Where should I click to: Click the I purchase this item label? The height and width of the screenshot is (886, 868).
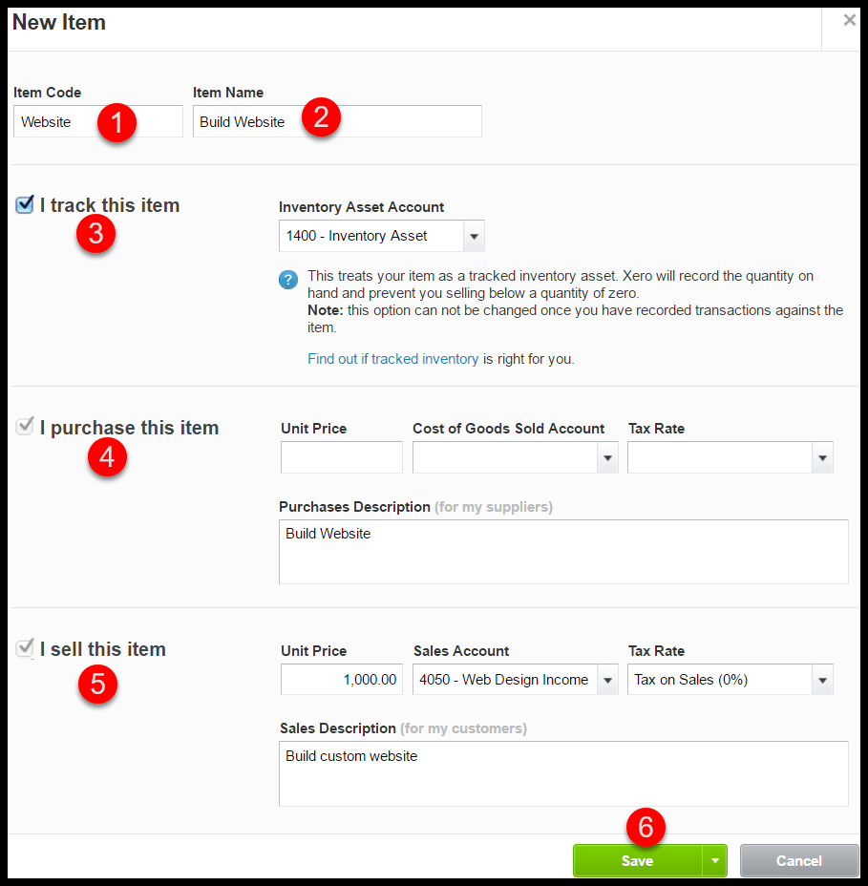click(130, 428)
